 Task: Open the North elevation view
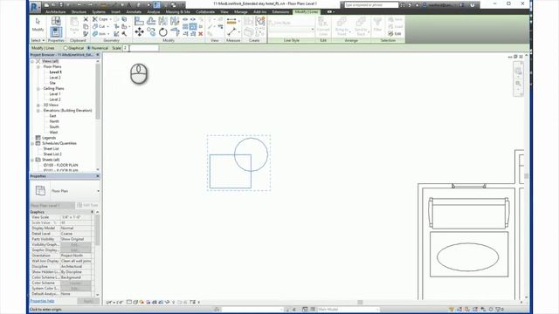pyautogui.click(x=54, y=121)
